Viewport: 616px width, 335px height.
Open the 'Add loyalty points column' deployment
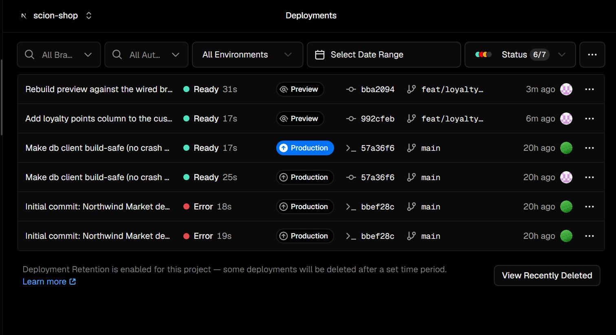(99, 119)
